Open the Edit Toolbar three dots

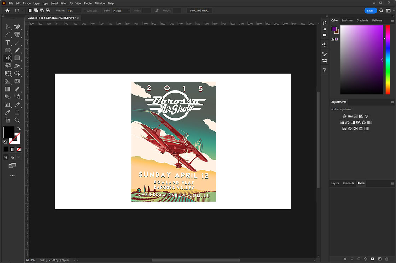tap(12, 176)
